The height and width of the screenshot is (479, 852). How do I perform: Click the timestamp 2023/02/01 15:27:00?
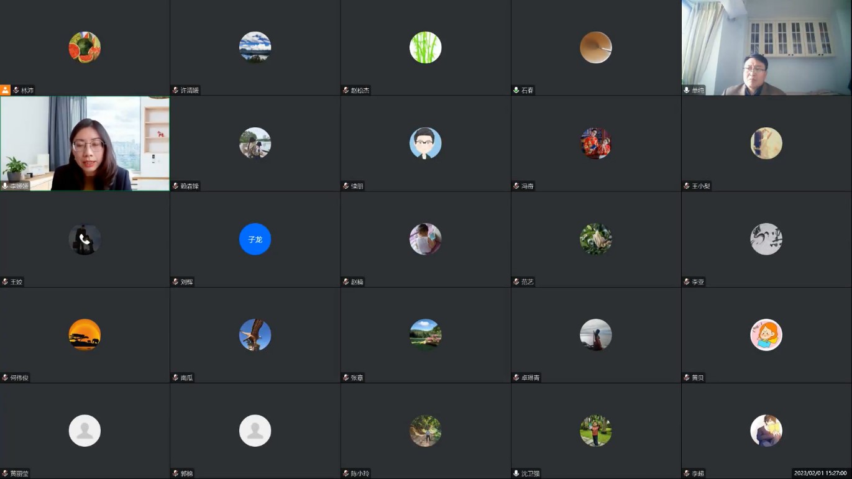pyautogui.click(x=820, y=473)
